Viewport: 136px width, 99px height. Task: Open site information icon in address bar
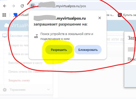coord(33,6)
